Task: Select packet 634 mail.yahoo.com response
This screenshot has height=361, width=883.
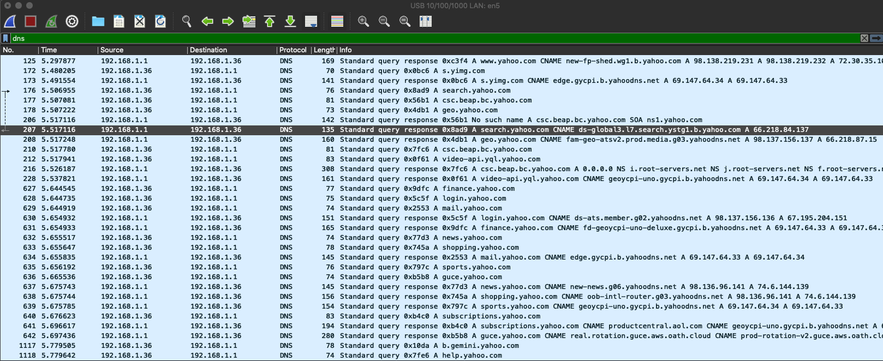Action: pos(441,257)
